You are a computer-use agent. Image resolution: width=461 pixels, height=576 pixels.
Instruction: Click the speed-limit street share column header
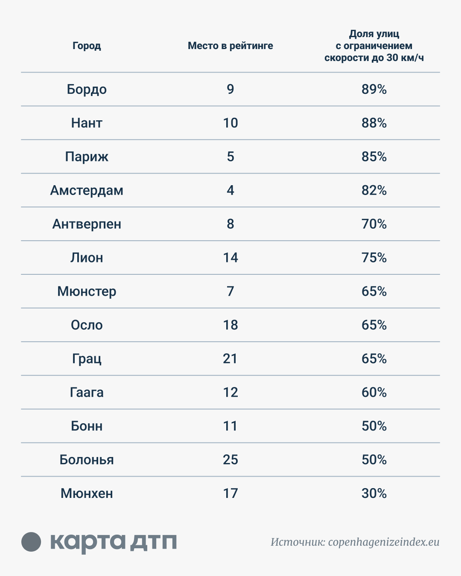point(374,46)
